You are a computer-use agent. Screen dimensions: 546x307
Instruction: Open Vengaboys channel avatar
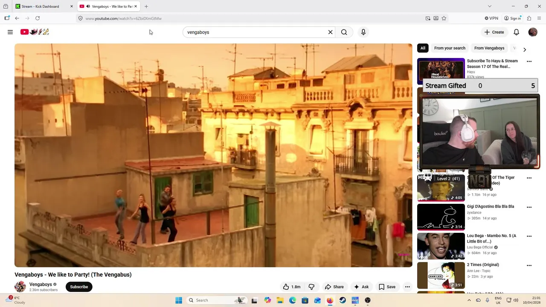[x=20, y=287]
